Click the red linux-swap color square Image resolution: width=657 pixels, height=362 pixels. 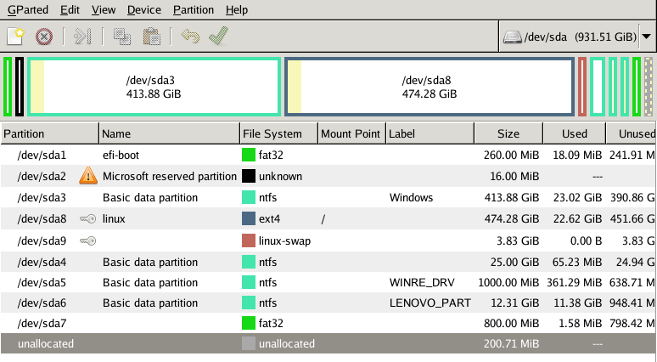(249, 240)
